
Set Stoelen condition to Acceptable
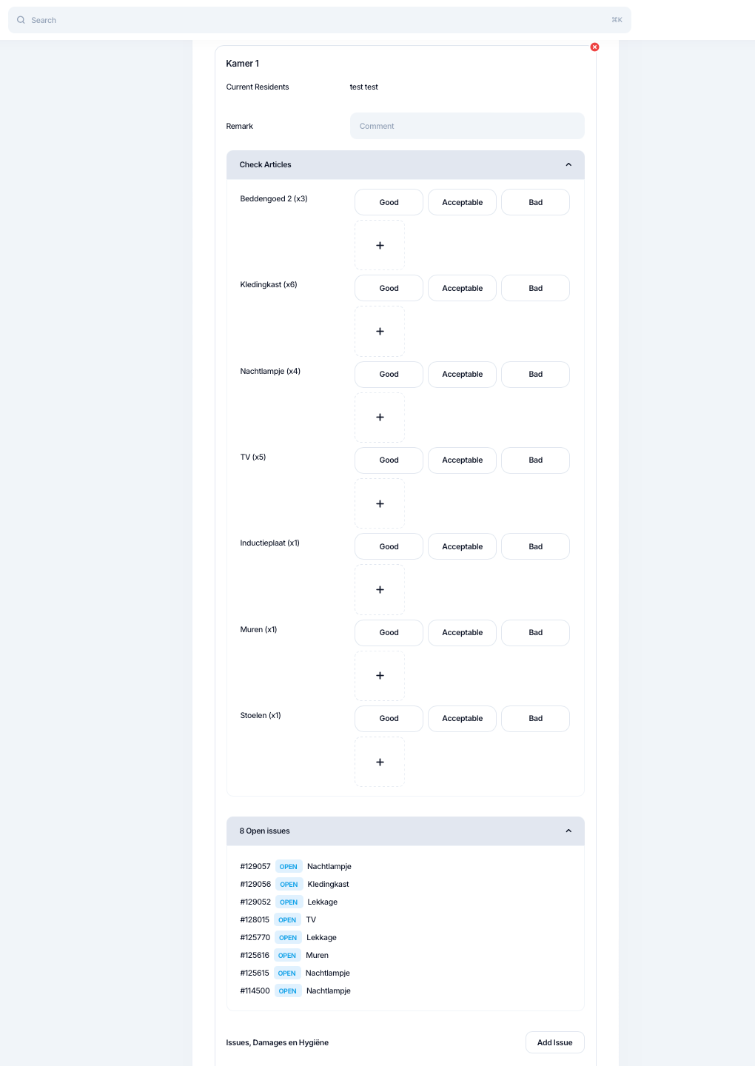462,718
